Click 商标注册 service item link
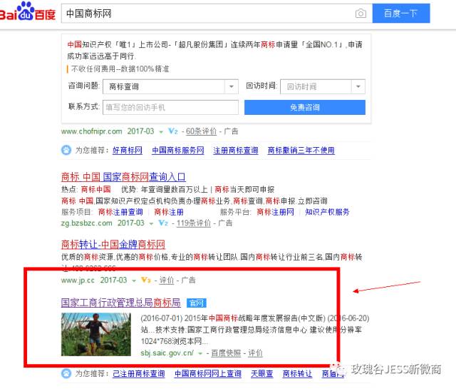The height and width of the screenshot is (389, 456). click(169, 212)
